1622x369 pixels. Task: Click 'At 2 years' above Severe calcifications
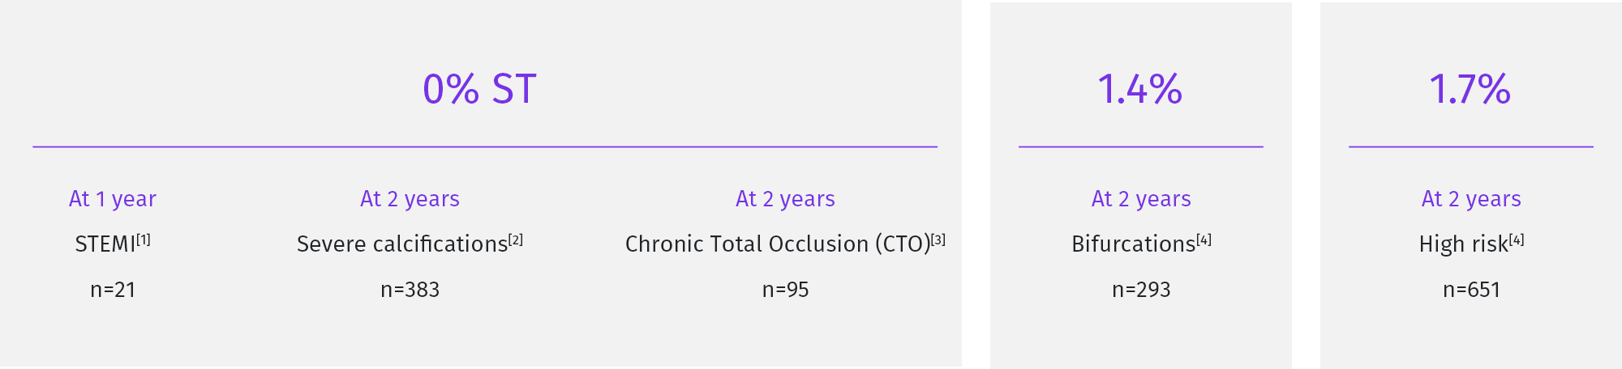410,199
